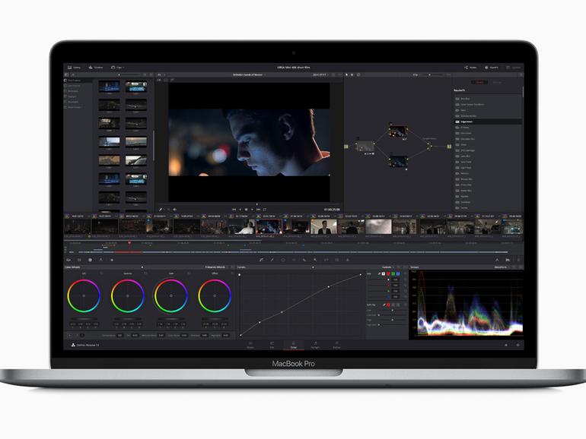Open the RGB Mixer palette icon
The image size is (586, 439).
101,260
